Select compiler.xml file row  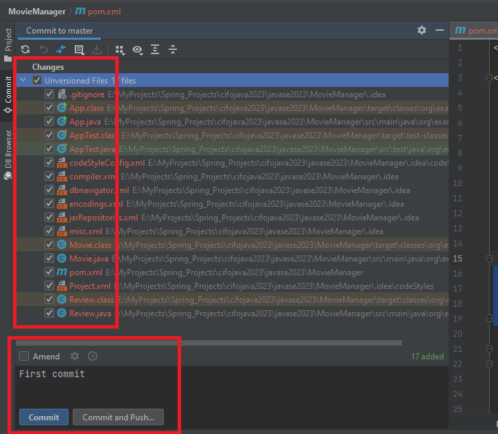point(233,176)
